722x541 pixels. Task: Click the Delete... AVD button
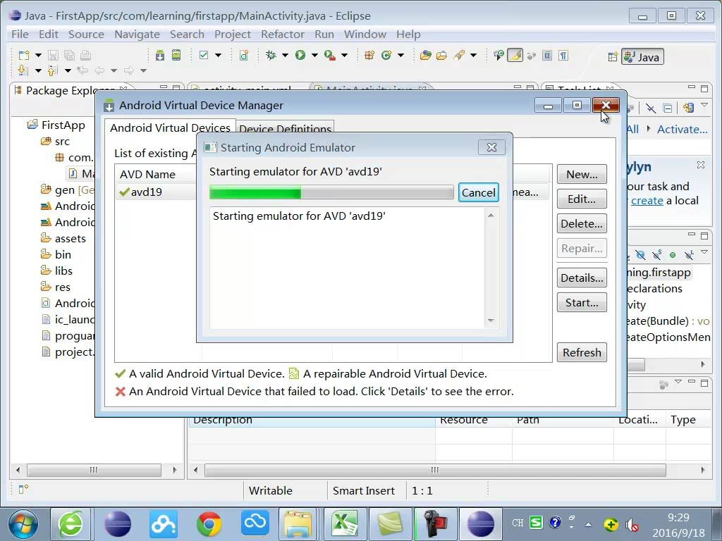point(582,223)
